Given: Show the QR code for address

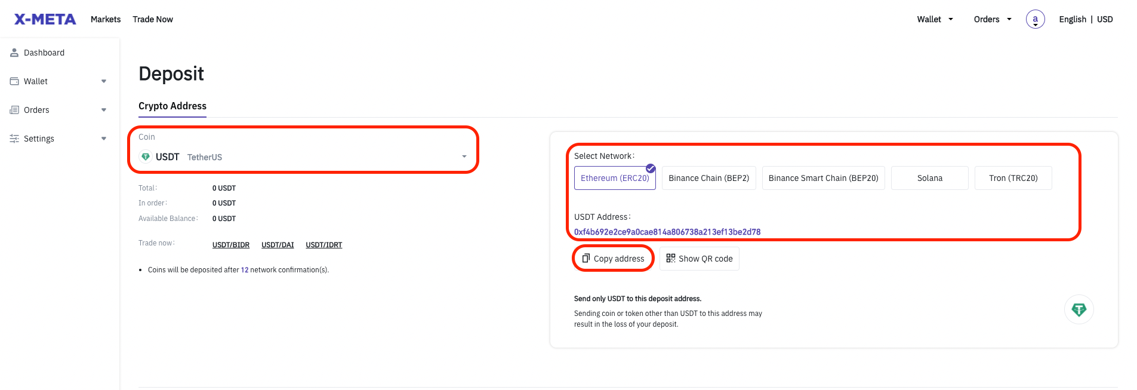Looking at the screenshot, I should (699, 259).
